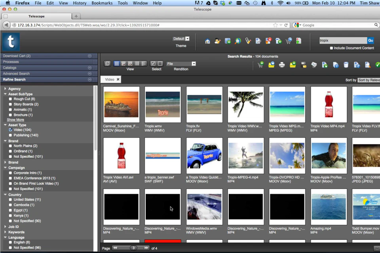Click the Go search button
The height and width of the screenshot is (253, 380).
[x=370, y=40]
